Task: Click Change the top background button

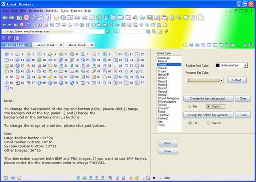Action: [208, 99]
